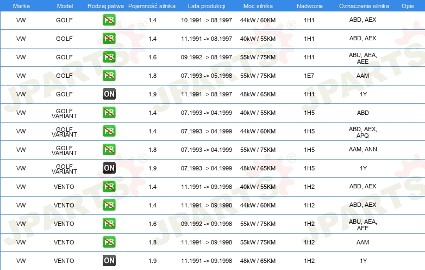Click the Moc silnika column header
This screenshot has width=425, height=270.
point(258,6)
